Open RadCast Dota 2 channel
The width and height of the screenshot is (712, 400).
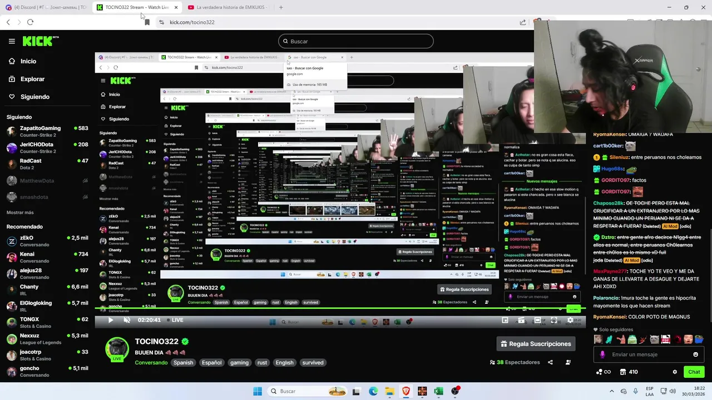47,164
